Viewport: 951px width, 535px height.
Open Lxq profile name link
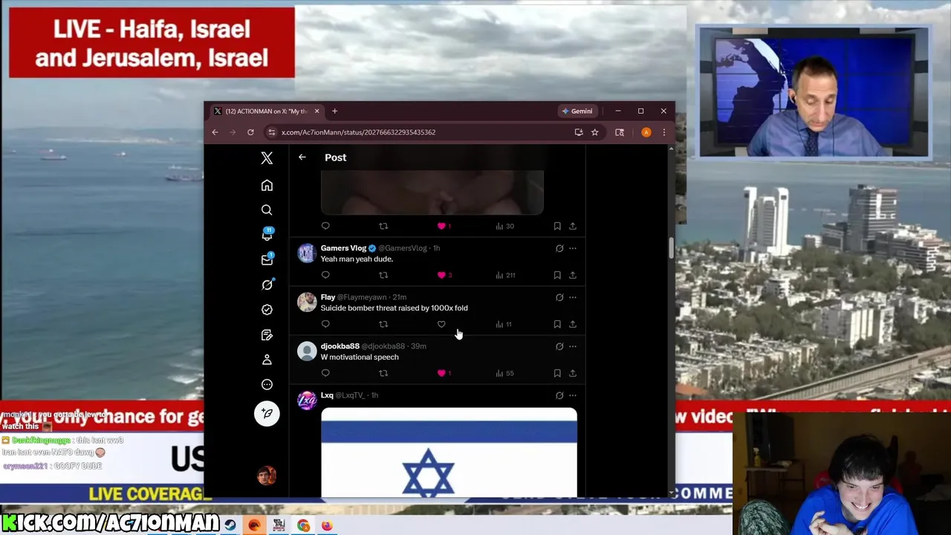(x=327, y=395)
